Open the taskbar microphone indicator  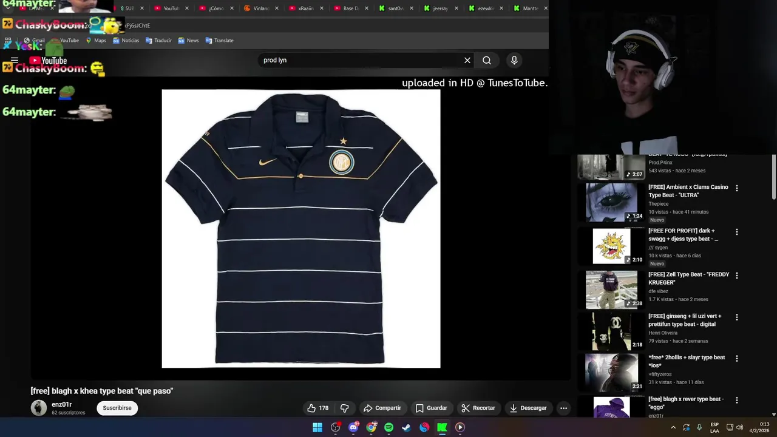tap(699, 427)
